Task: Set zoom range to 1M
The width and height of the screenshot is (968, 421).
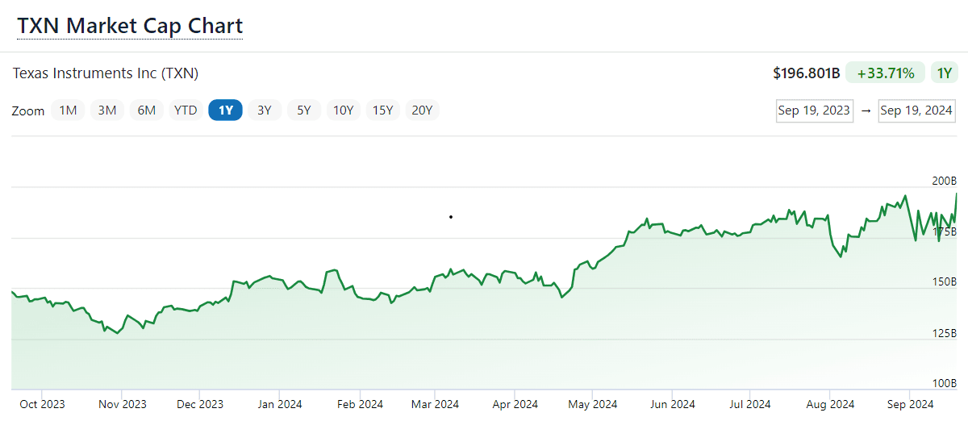Action: 69,110
